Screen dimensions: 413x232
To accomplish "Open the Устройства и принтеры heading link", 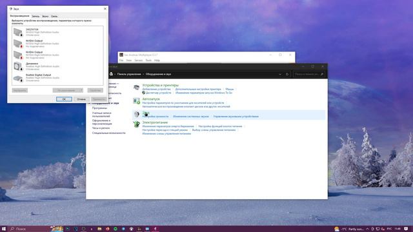I will 161,85.
